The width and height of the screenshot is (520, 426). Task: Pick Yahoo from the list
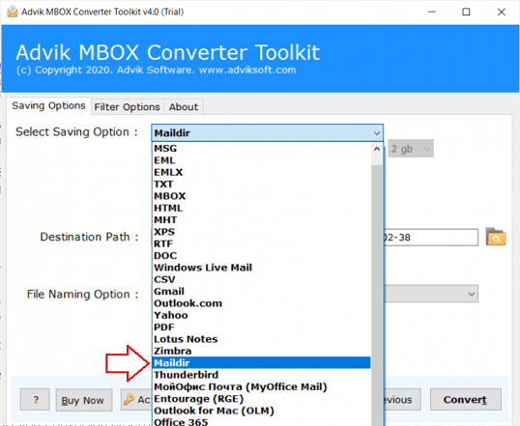(x=261, y=315)
